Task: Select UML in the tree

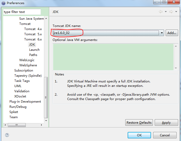Action: point(18,86)
